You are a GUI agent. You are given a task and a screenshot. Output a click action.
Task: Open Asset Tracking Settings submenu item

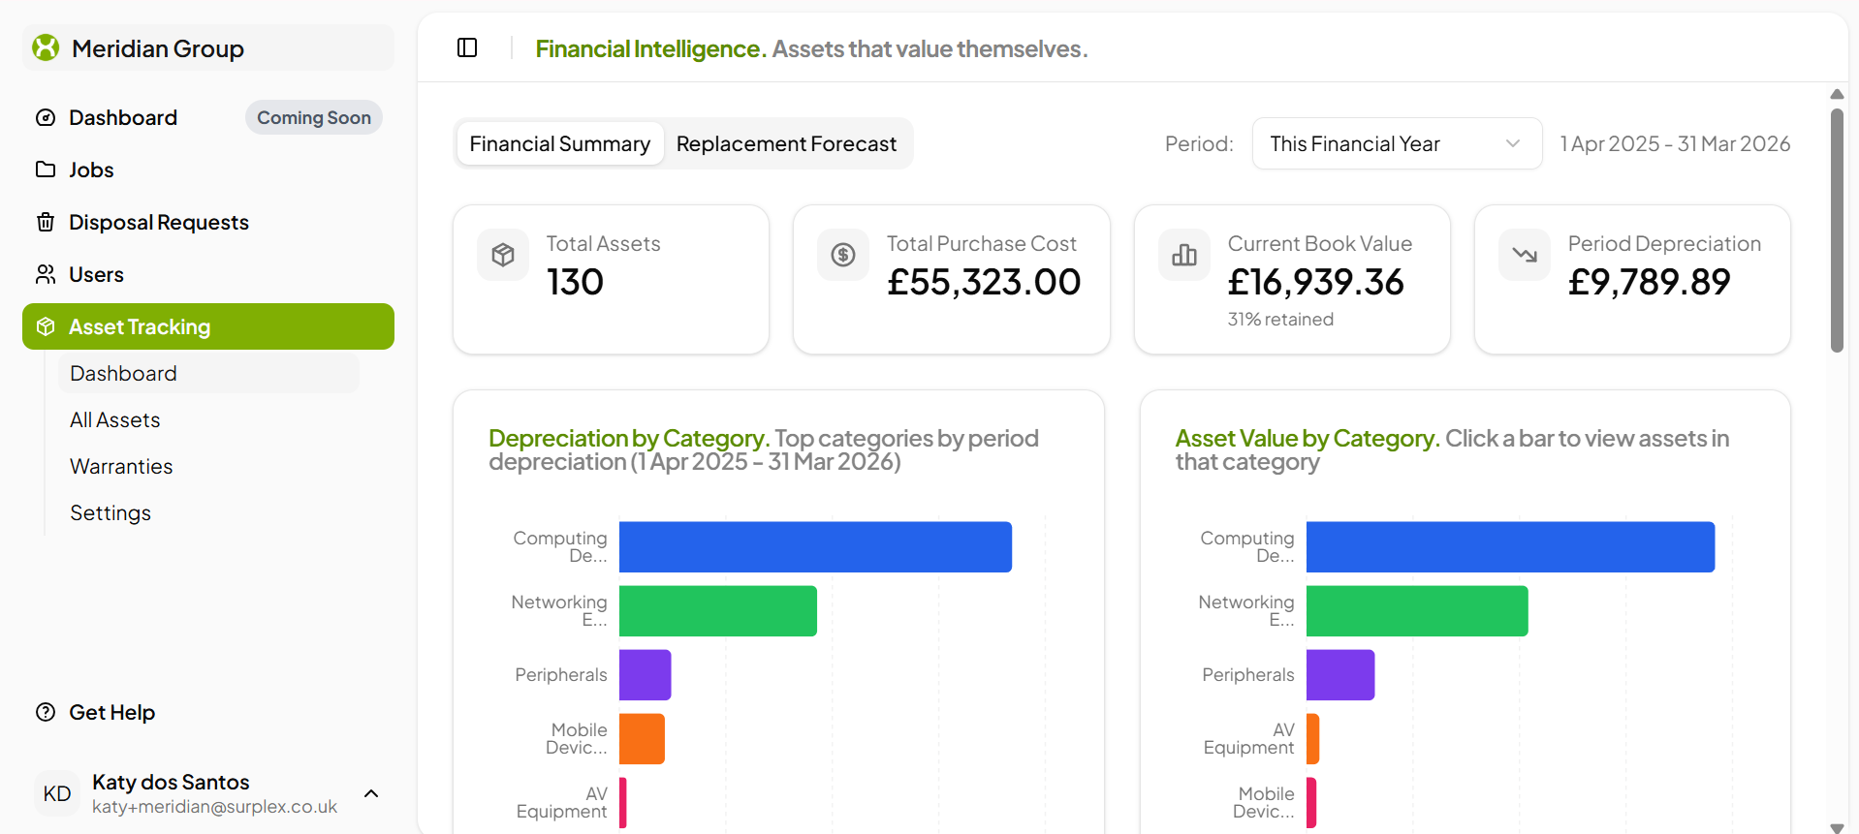tap(110, 512)
